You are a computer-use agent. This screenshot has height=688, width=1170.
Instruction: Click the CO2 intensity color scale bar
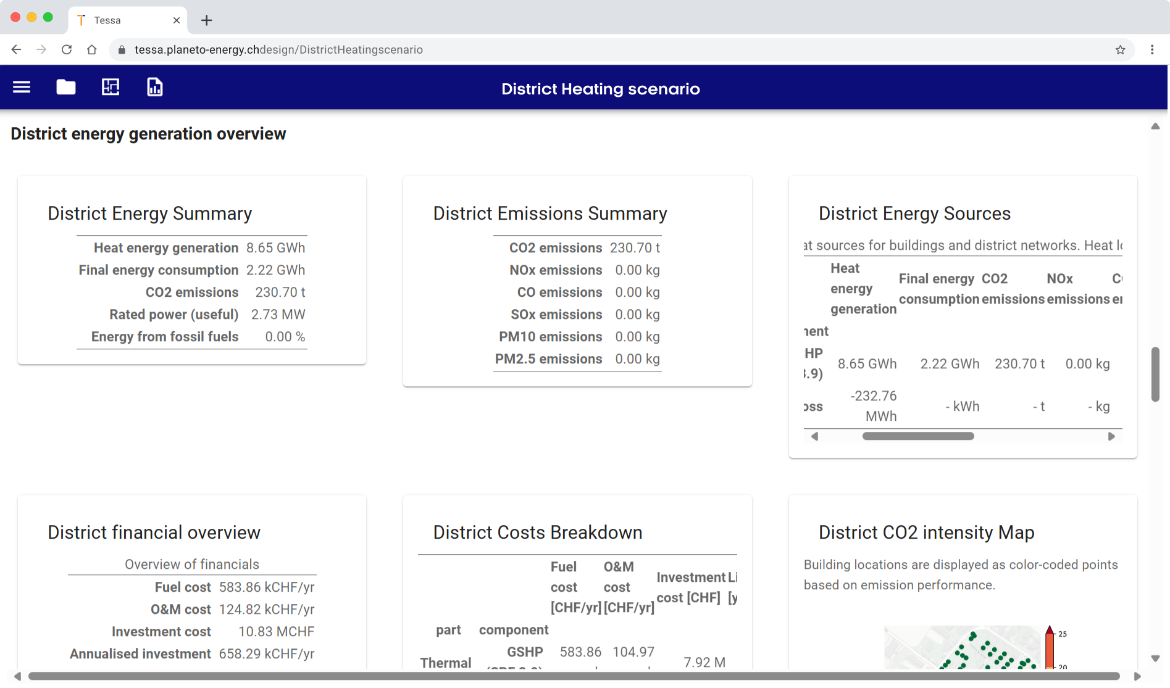coord(1050,648)
